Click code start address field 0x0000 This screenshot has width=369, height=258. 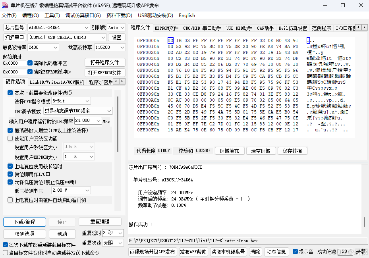click(14, 63)
